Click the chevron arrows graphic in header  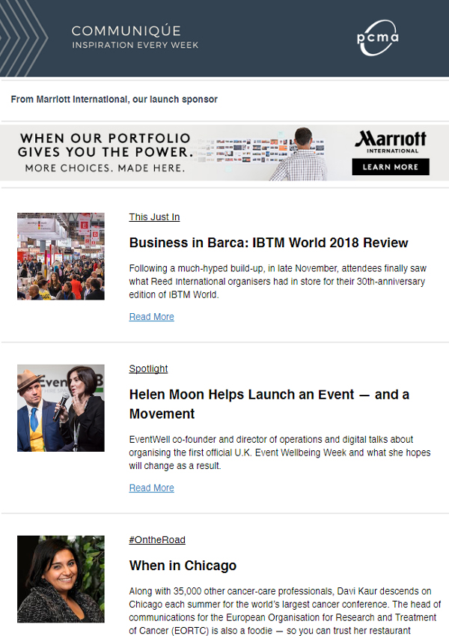21,38
